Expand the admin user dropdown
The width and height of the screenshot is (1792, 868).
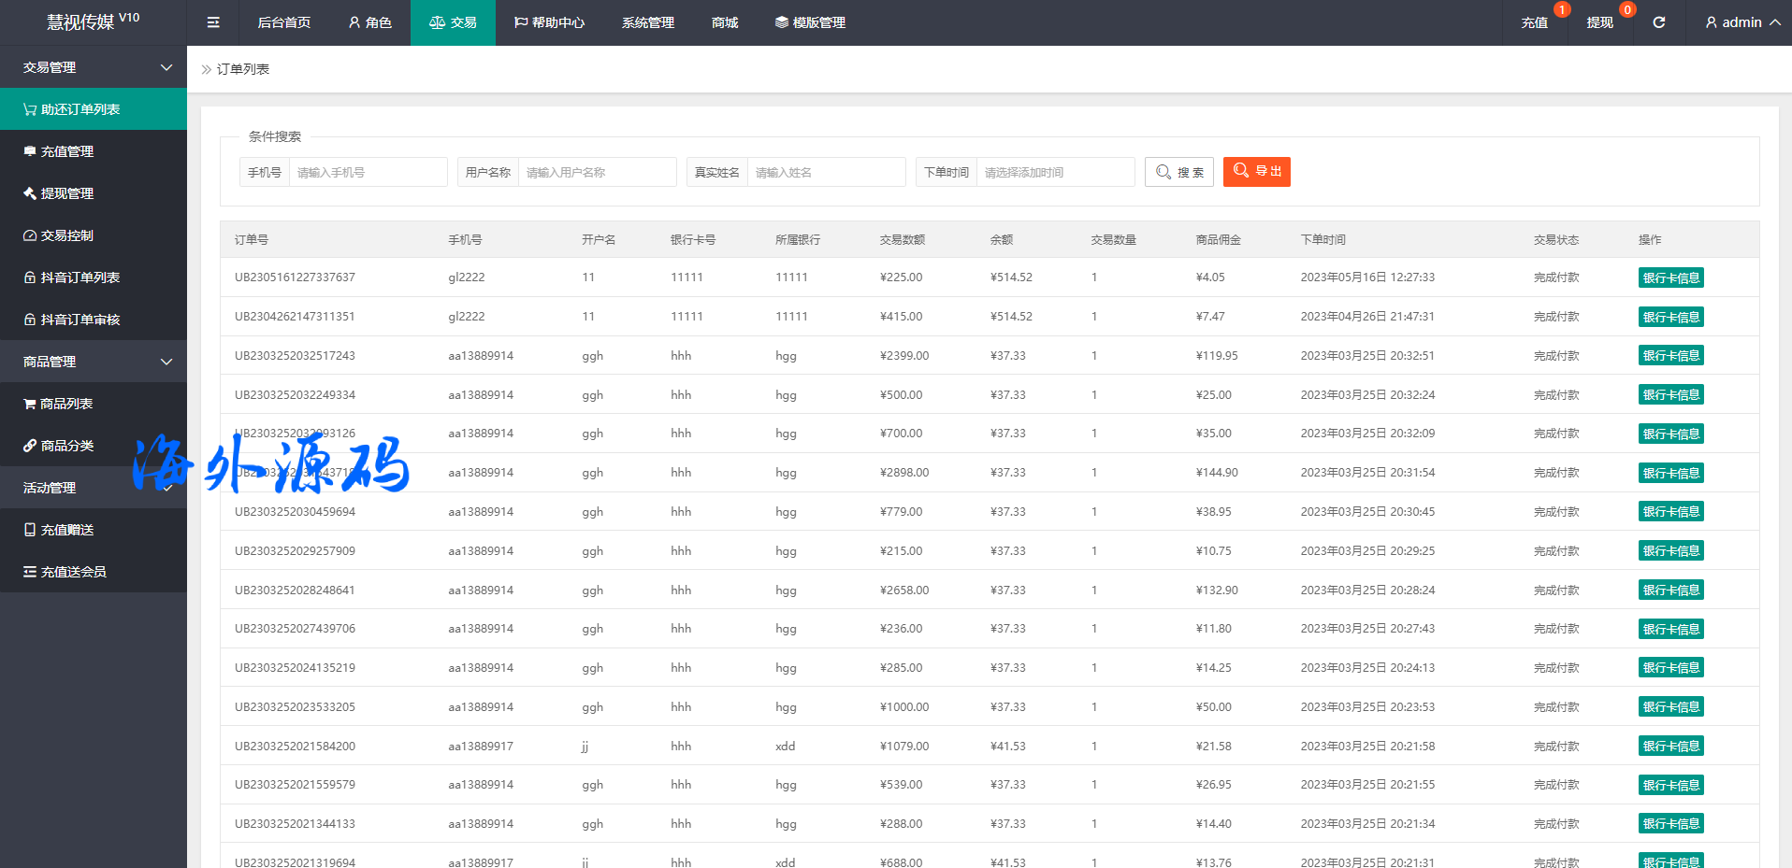click(1741, 22)
